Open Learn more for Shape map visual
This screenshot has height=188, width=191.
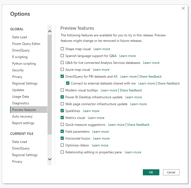pyautogui.click(x=102, y=49)
